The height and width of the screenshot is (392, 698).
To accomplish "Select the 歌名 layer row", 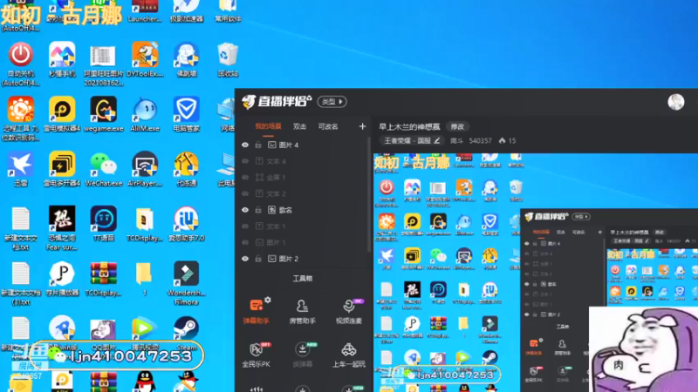I will tap(304, 210).
